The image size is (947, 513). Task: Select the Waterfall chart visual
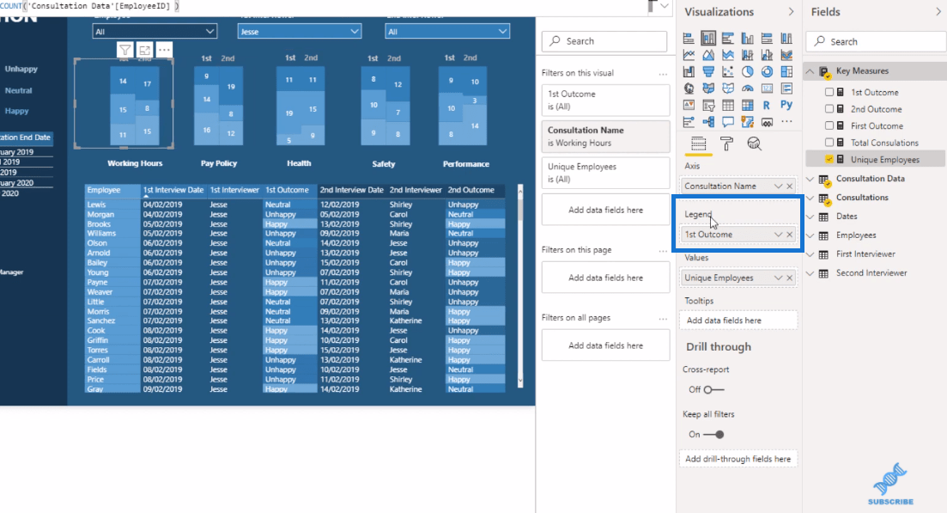[x=689, y=72]
